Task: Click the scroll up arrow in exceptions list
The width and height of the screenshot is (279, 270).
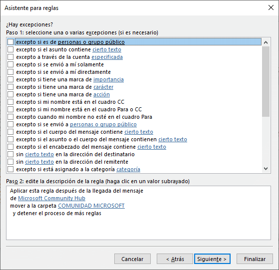Action: pos(266,42)
